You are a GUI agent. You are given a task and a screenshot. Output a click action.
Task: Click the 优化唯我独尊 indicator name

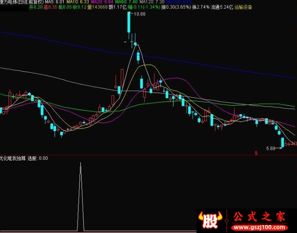click(13, 158)
